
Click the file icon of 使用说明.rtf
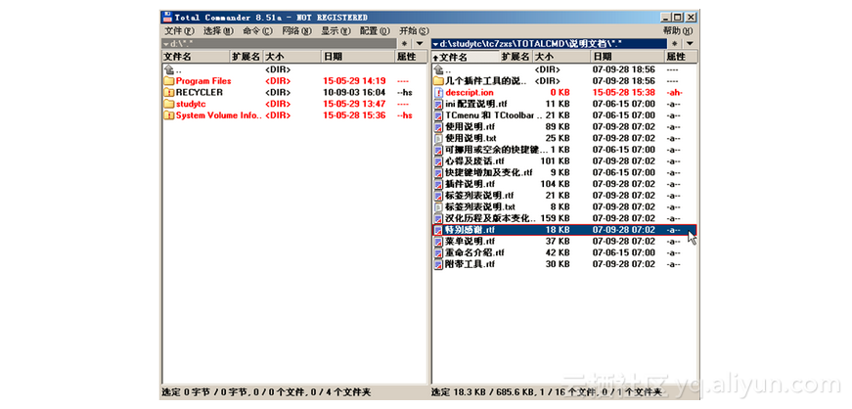click(438, 127)
